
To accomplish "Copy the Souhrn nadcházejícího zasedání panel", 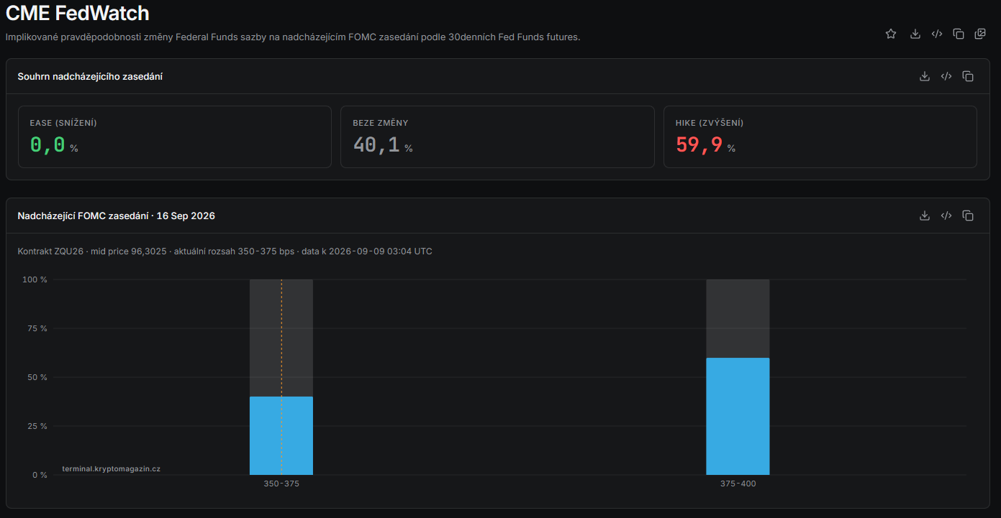I will click(x=968, y=76).
